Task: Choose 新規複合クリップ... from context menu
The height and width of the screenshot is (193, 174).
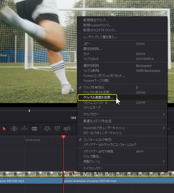Action: pyautogui.click(x=122, y=20)
